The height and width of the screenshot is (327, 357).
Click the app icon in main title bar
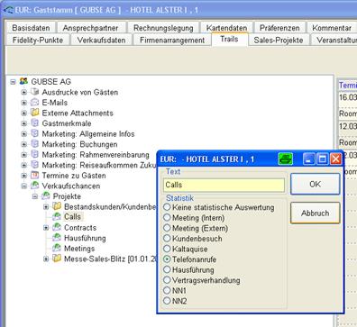click(9, 10)
